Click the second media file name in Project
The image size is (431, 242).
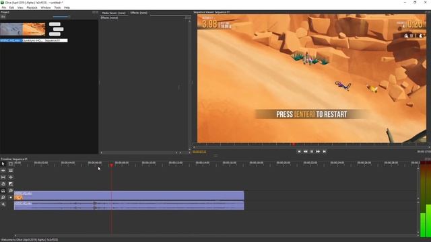tap(33, 40)
